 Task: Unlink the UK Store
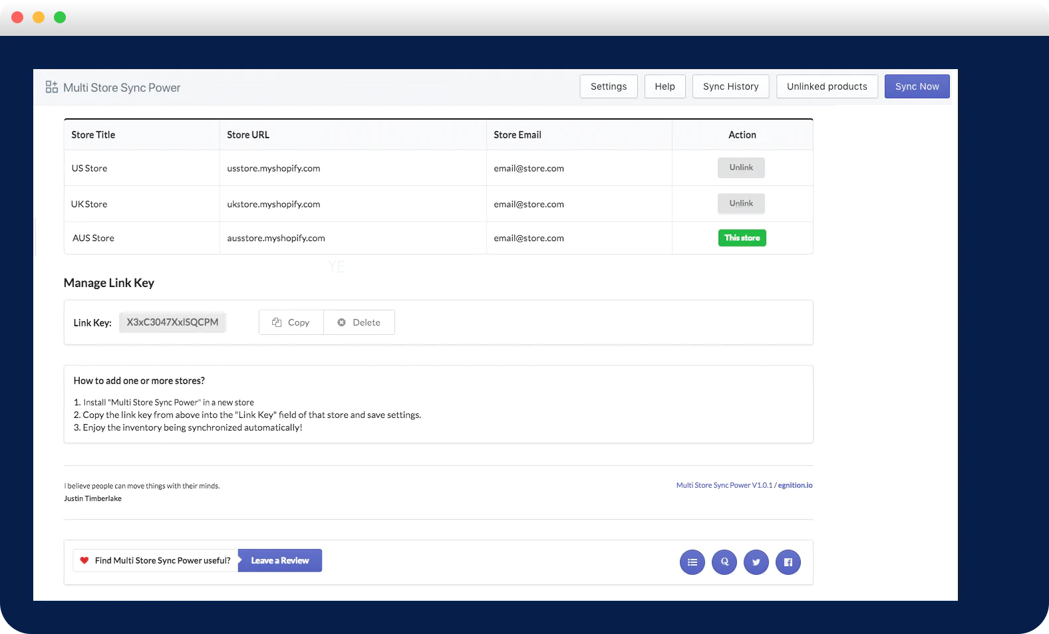click(741, 203)
